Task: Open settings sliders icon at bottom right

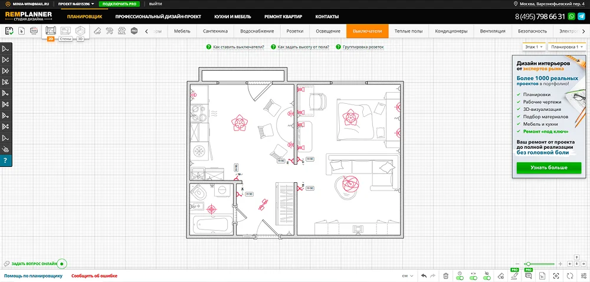Action: [584, 276]
